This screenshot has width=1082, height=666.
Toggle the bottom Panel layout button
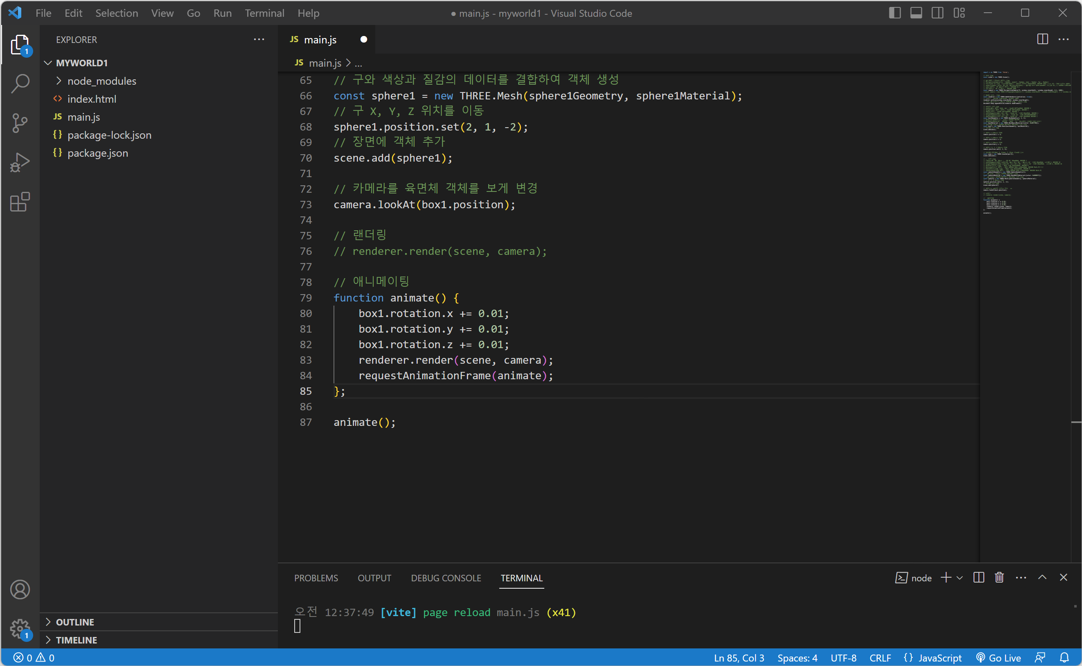coord(916,13)
